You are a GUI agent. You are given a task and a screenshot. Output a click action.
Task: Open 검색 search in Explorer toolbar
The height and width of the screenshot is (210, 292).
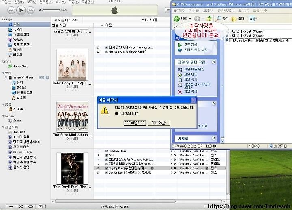point(222,19)
